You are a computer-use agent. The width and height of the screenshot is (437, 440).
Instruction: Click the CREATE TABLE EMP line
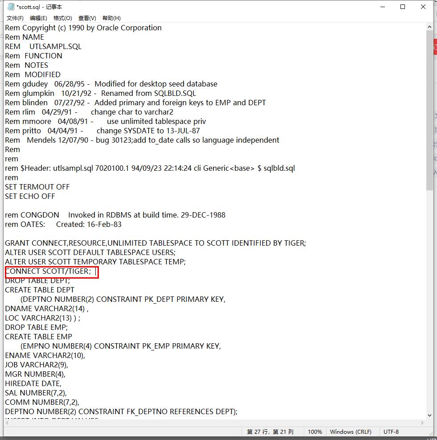tap(38, 336)
